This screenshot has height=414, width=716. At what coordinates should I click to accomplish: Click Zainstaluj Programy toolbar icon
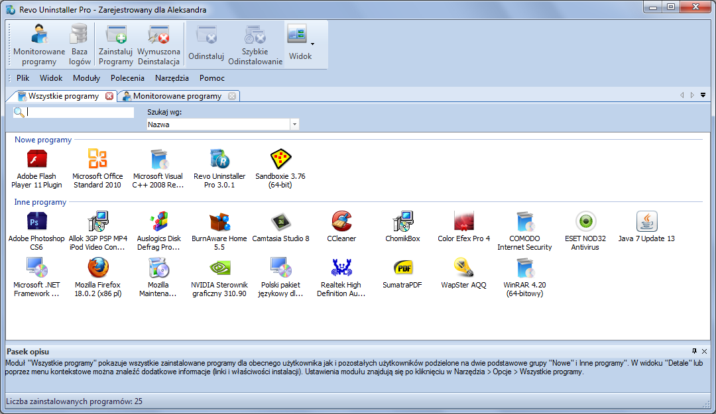coord(115,45)
